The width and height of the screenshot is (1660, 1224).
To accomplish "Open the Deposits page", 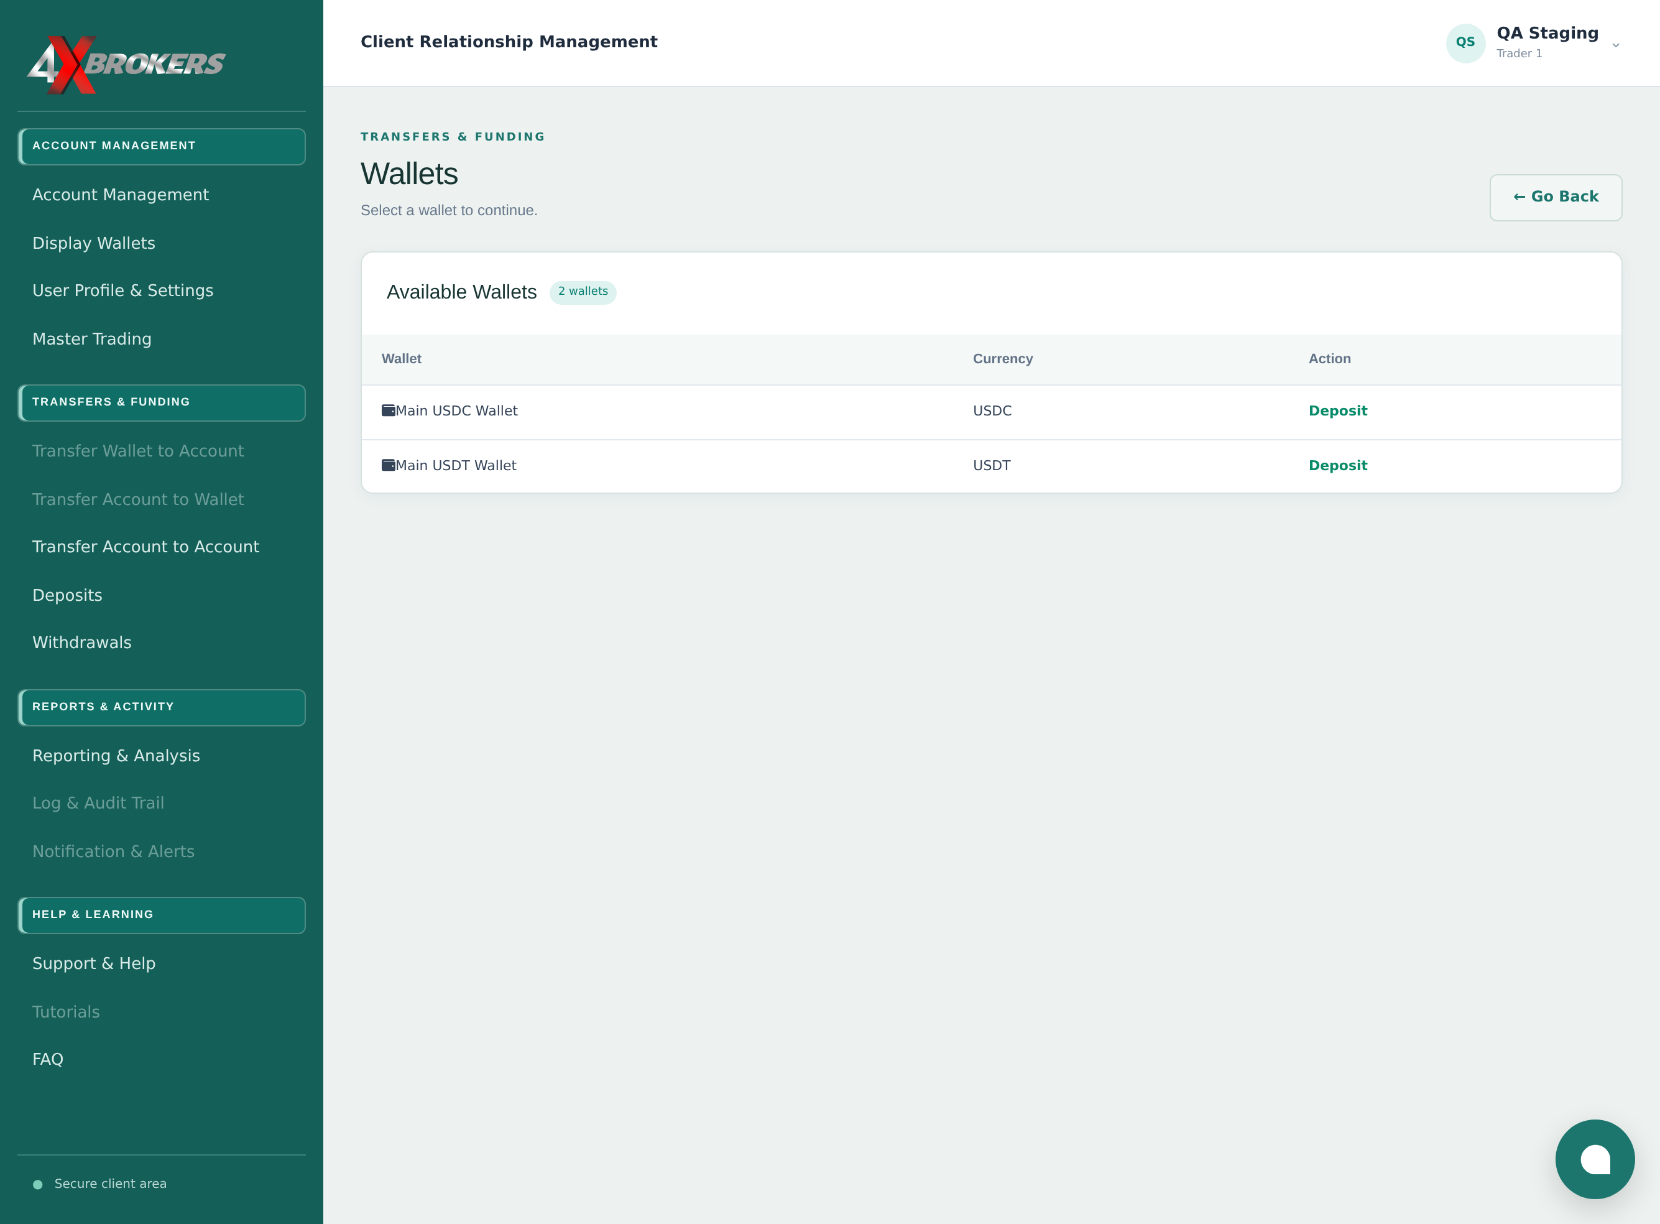I will (x=67, y=595).
